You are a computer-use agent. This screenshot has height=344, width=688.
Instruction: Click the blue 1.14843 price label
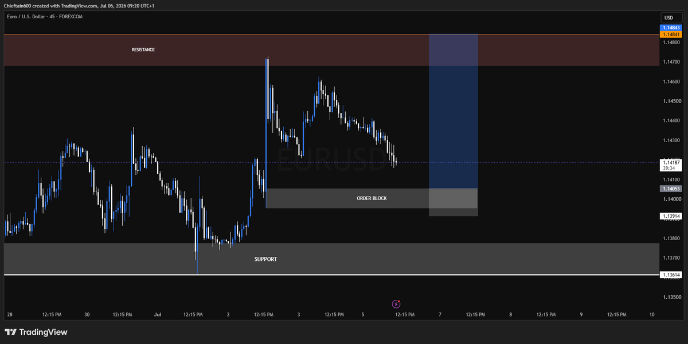pos(671,28)
